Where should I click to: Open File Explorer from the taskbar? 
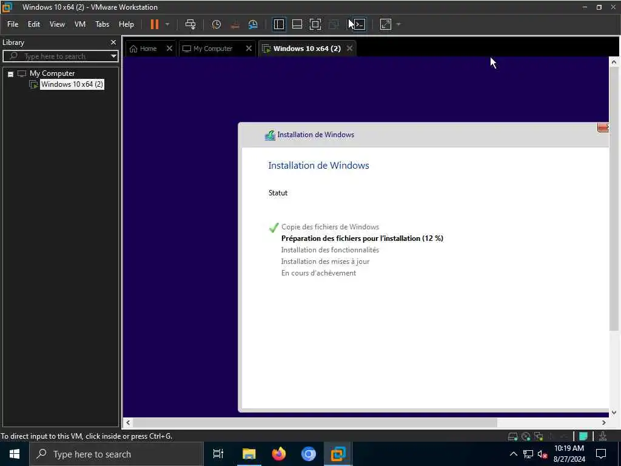click(249, 454)
